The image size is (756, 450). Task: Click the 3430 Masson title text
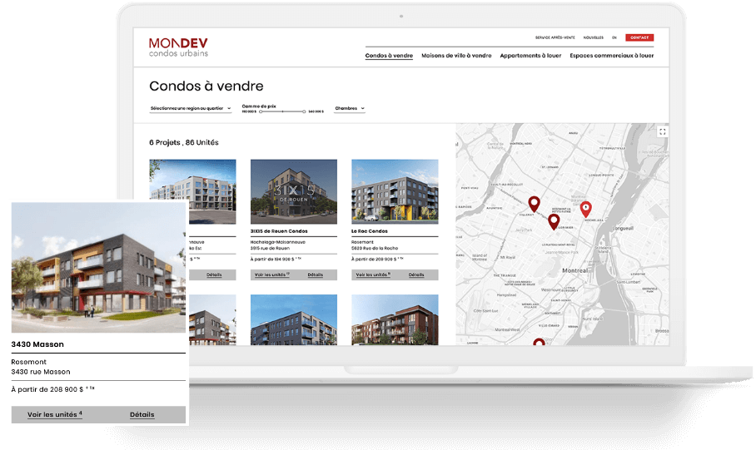click(x=37, y=344)
